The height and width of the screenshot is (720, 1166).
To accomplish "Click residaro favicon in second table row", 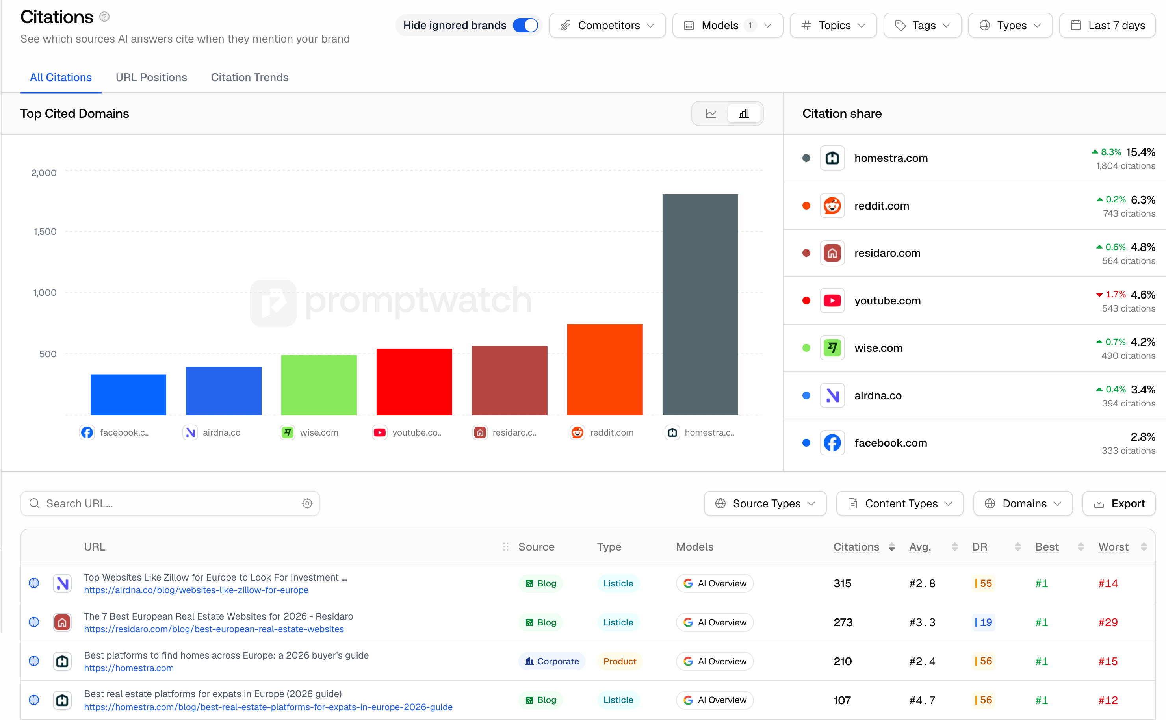I will (x=62, y=622).
